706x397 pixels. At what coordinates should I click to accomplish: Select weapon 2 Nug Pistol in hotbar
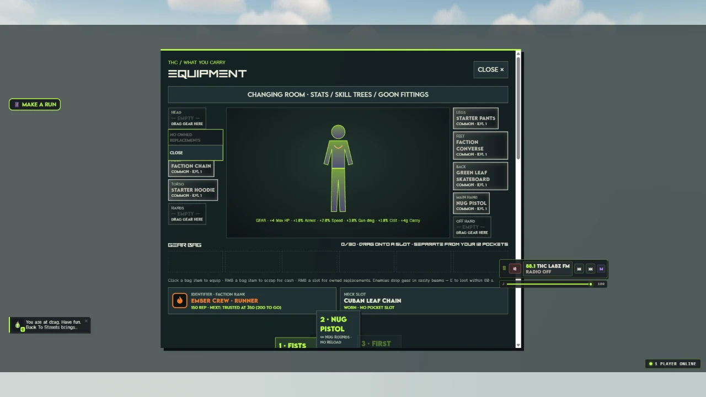coord(338,330)
